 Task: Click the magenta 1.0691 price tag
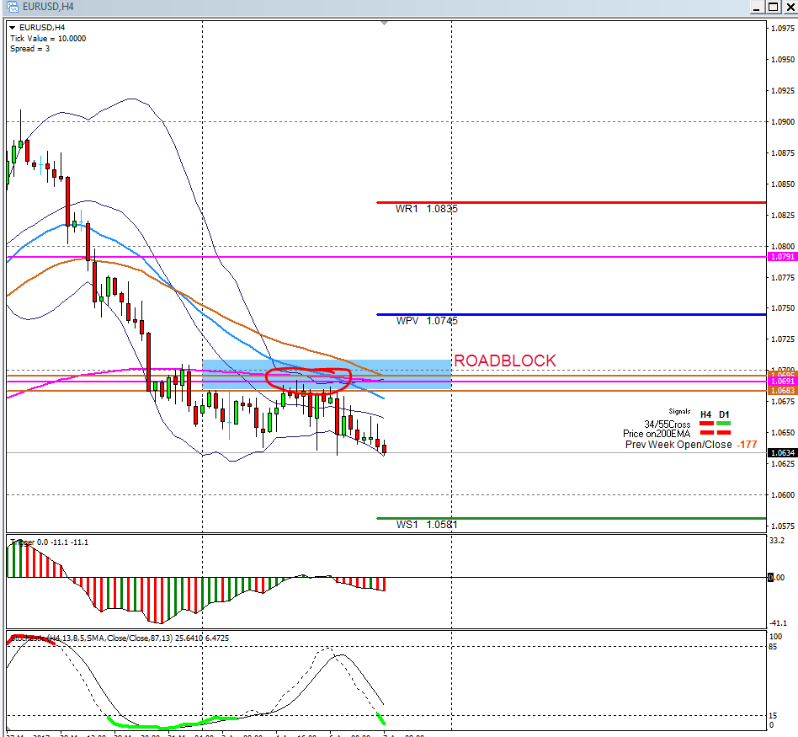782,382
